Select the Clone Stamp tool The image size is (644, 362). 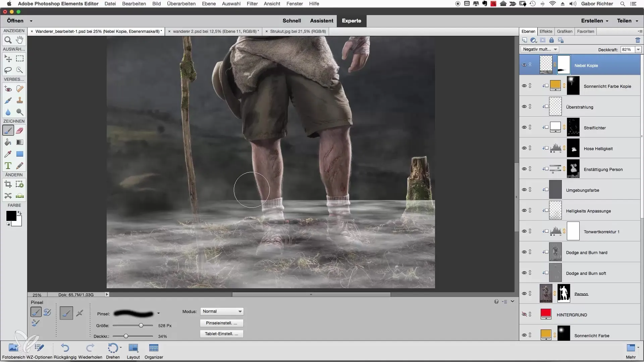(x=20, y=101)
